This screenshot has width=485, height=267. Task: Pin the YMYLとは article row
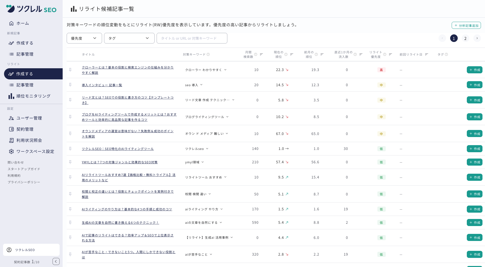70,162
